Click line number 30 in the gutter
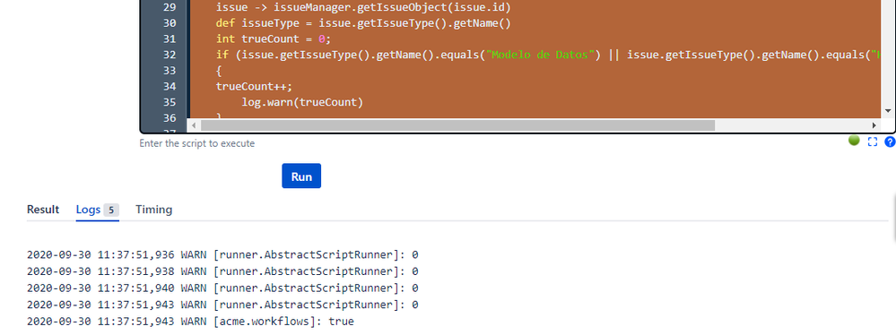The image size is (896, 335). [170, 23]
